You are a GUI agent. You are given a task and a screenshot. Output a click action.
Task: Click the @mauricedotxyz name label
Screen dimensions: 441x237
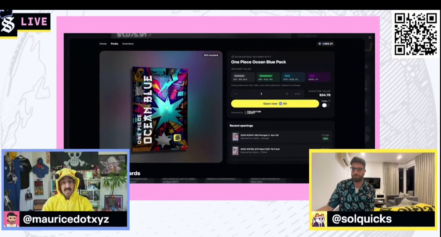(66, 220)
